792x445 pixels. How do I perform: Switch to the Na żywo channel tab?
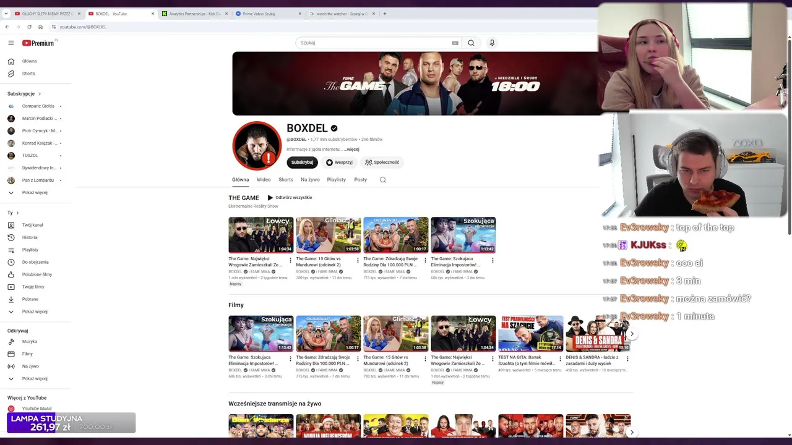coord(310,180)
